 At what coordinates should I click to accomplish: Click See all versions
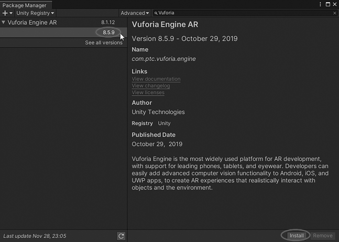[x=104, y=42]
